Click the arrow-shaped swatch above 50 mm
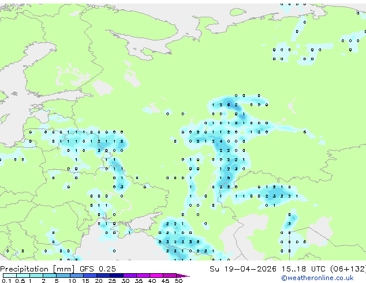 (183, 275)
